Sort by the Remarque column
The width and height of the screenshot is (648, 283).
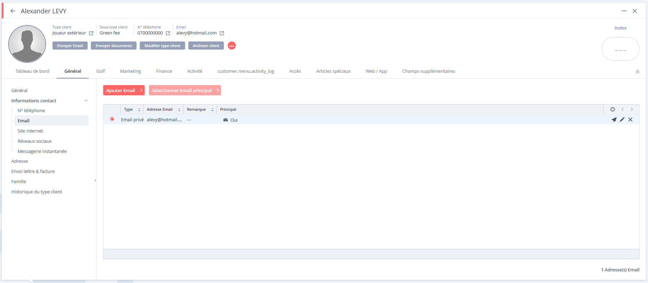pyautogui.click(x=213, y=110)
